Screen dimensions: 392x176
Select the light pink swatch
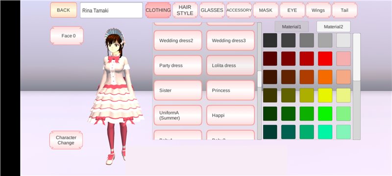pyautogui.click(x=343, y=59)
